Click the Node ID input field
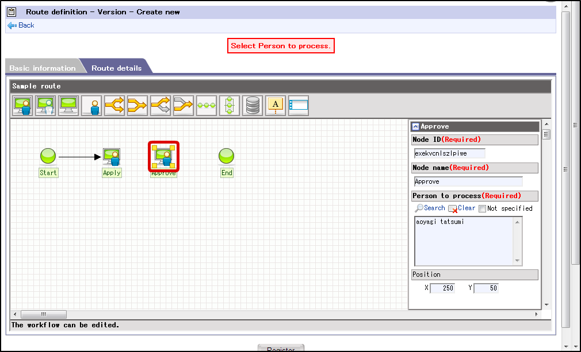 pos(449,153)
